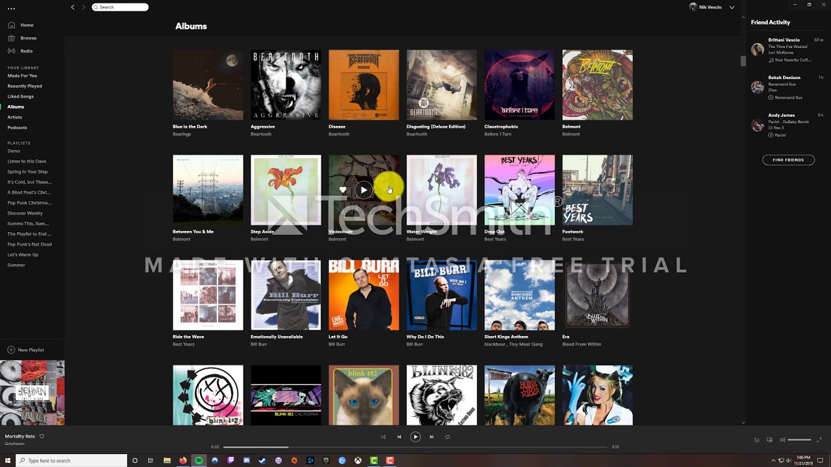The image size is (831, 467).
Task: Click the Xbox icon on the taskbar
Action: coord(358,461)
